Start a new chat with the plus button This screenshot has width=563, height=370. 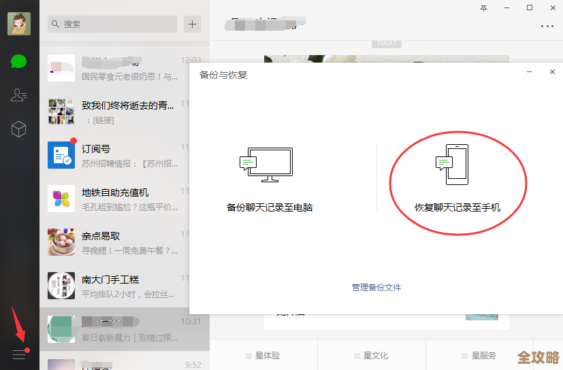coord(192,24)
